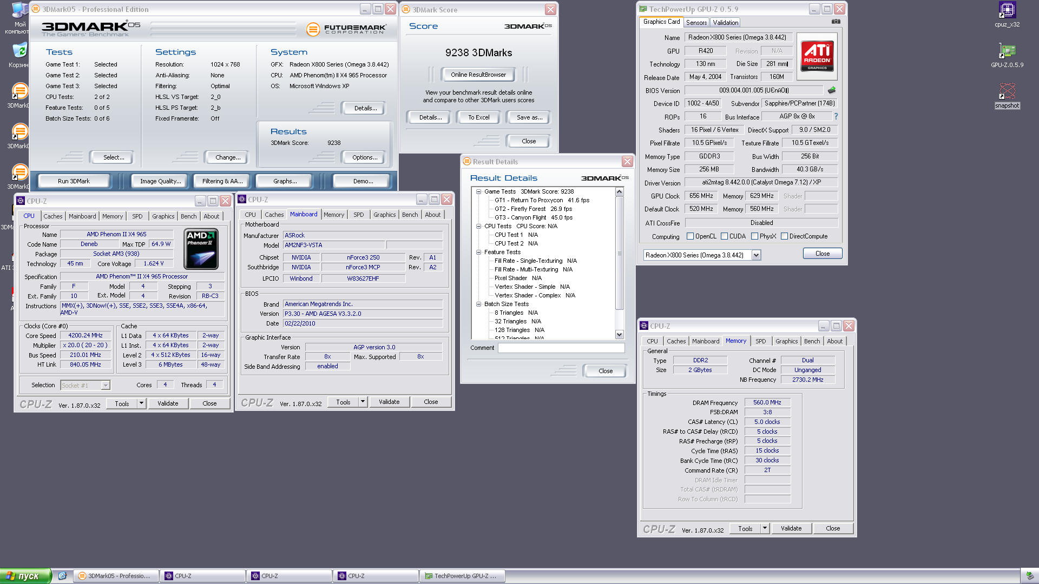1039x584 pixels.
Task: Open the cpuz_x32 desktop icon
Action: [1007, 15]
